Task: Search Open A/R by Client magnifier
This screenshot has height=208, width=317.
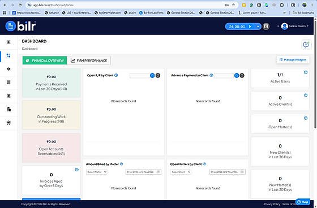Action: point(152,75)
